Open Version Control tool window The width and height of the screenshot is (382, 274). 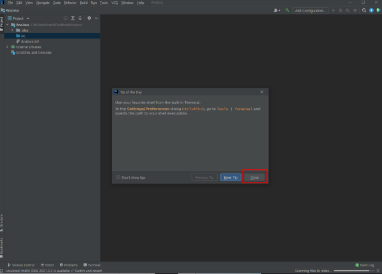click(21, 265)
